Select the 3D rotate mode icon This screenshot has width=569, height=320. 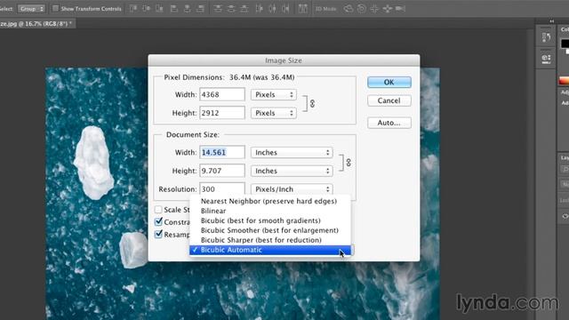pyautogui.click(x=349, y=8)
